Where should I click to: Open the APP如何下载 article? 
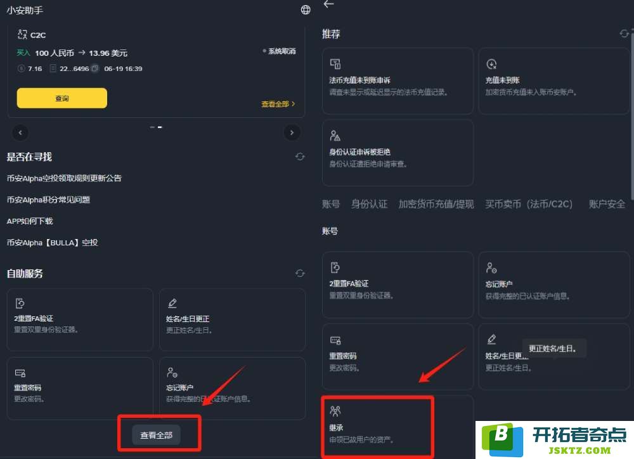pyautogui.click(x=30, y=221)
